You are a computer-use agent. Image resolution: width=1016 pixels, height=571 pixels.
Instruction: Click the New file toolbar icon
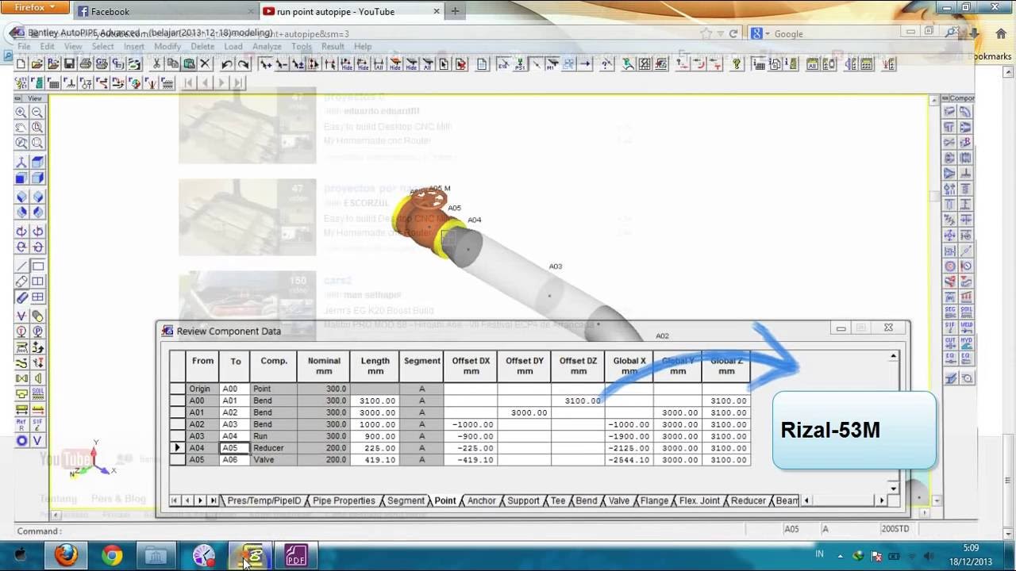(x=21, y=64)
